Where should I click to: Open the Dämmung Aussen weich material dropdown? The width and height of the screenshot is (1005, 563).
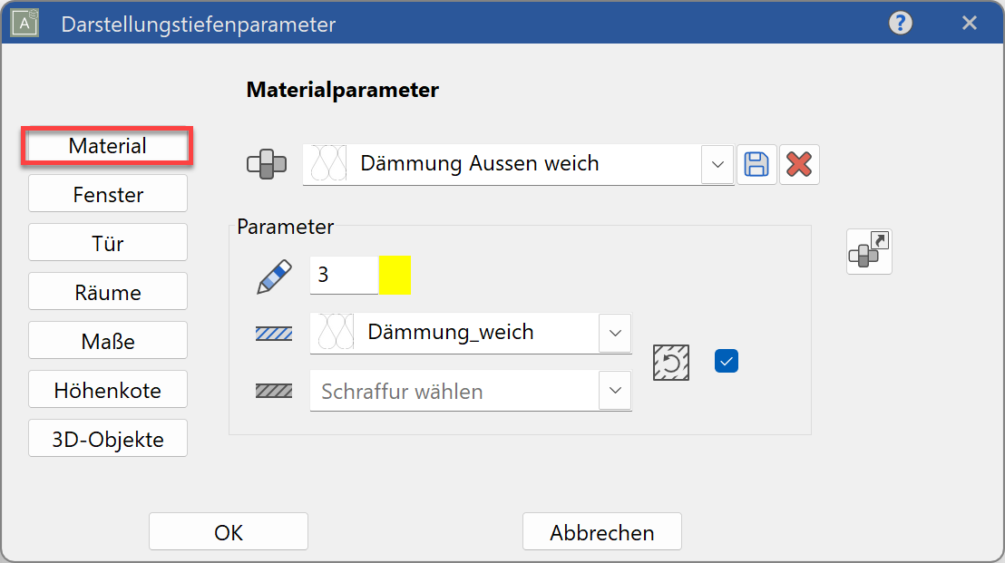(x=718, y=164)
